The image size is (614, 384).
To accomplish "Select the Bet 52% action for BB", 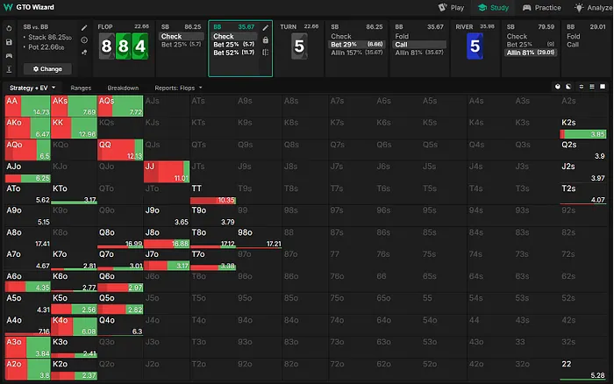I will click(231, 53).
